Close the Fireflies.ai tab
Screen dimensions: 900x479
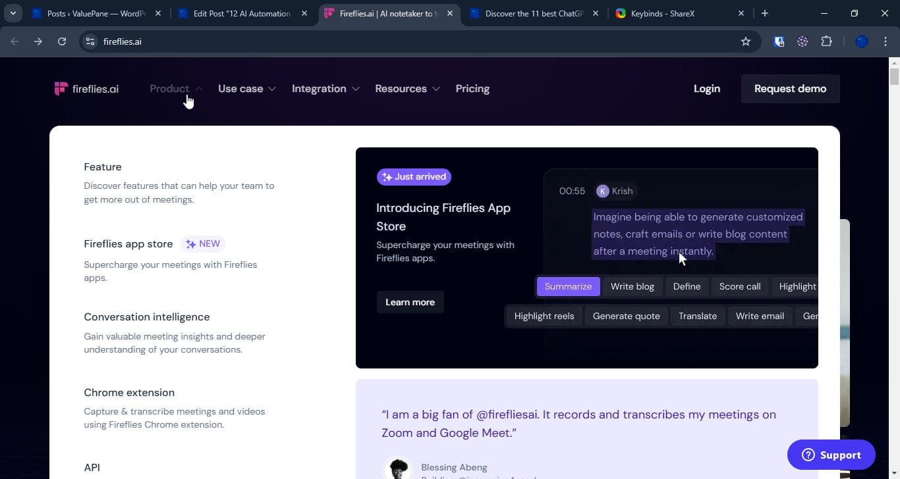pyautogui.click(x=450, y=13)
